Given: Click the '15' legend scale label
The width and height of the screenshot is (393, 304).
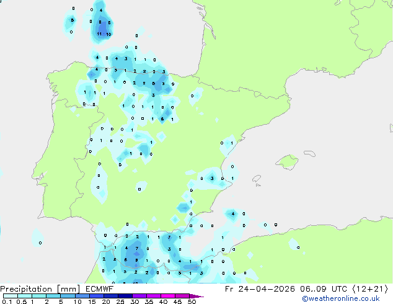Looking at the screenshot, I should click(92, 302).
